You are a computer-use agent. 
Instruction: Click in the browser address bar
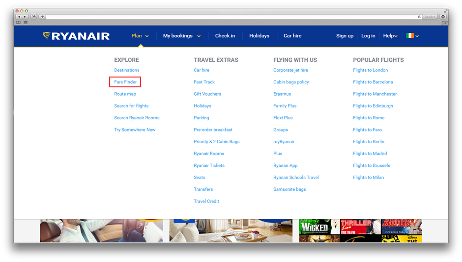click(x=231, y=17)
